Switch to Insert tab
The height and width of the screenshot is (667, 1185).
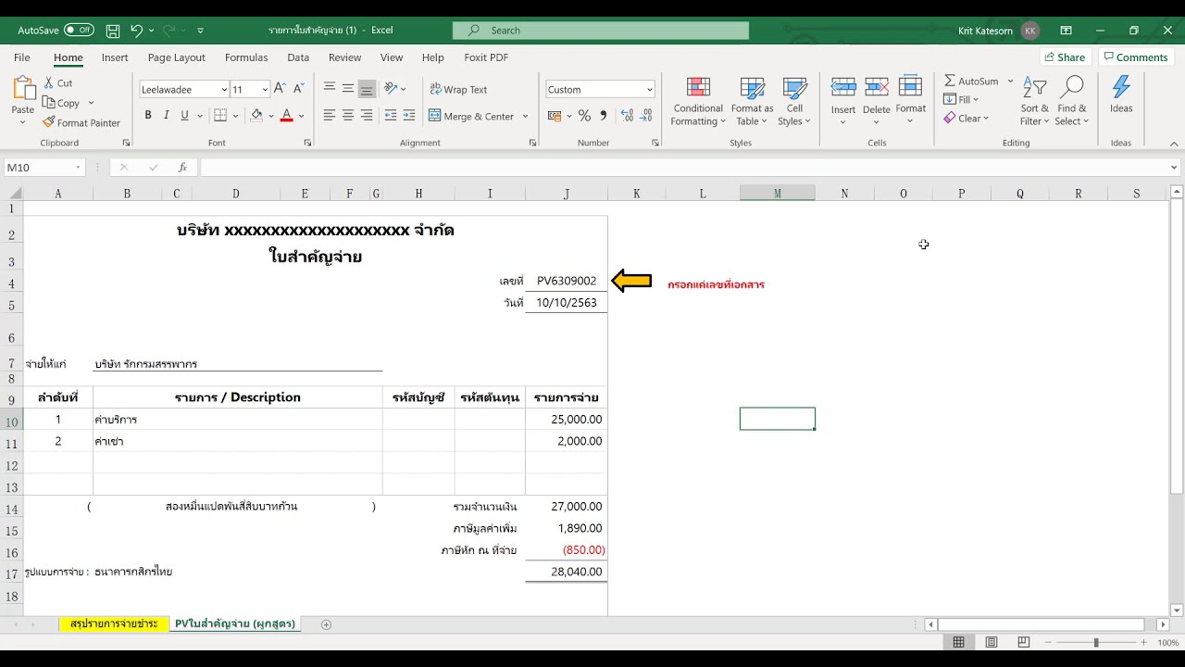(x=115, y=57)
